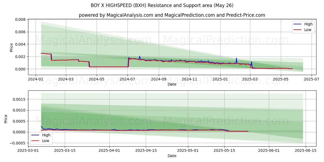Click the 2024-03 date tick
Image resolution: width=324 pixels, height=162 pixels.
click(66, 79)
